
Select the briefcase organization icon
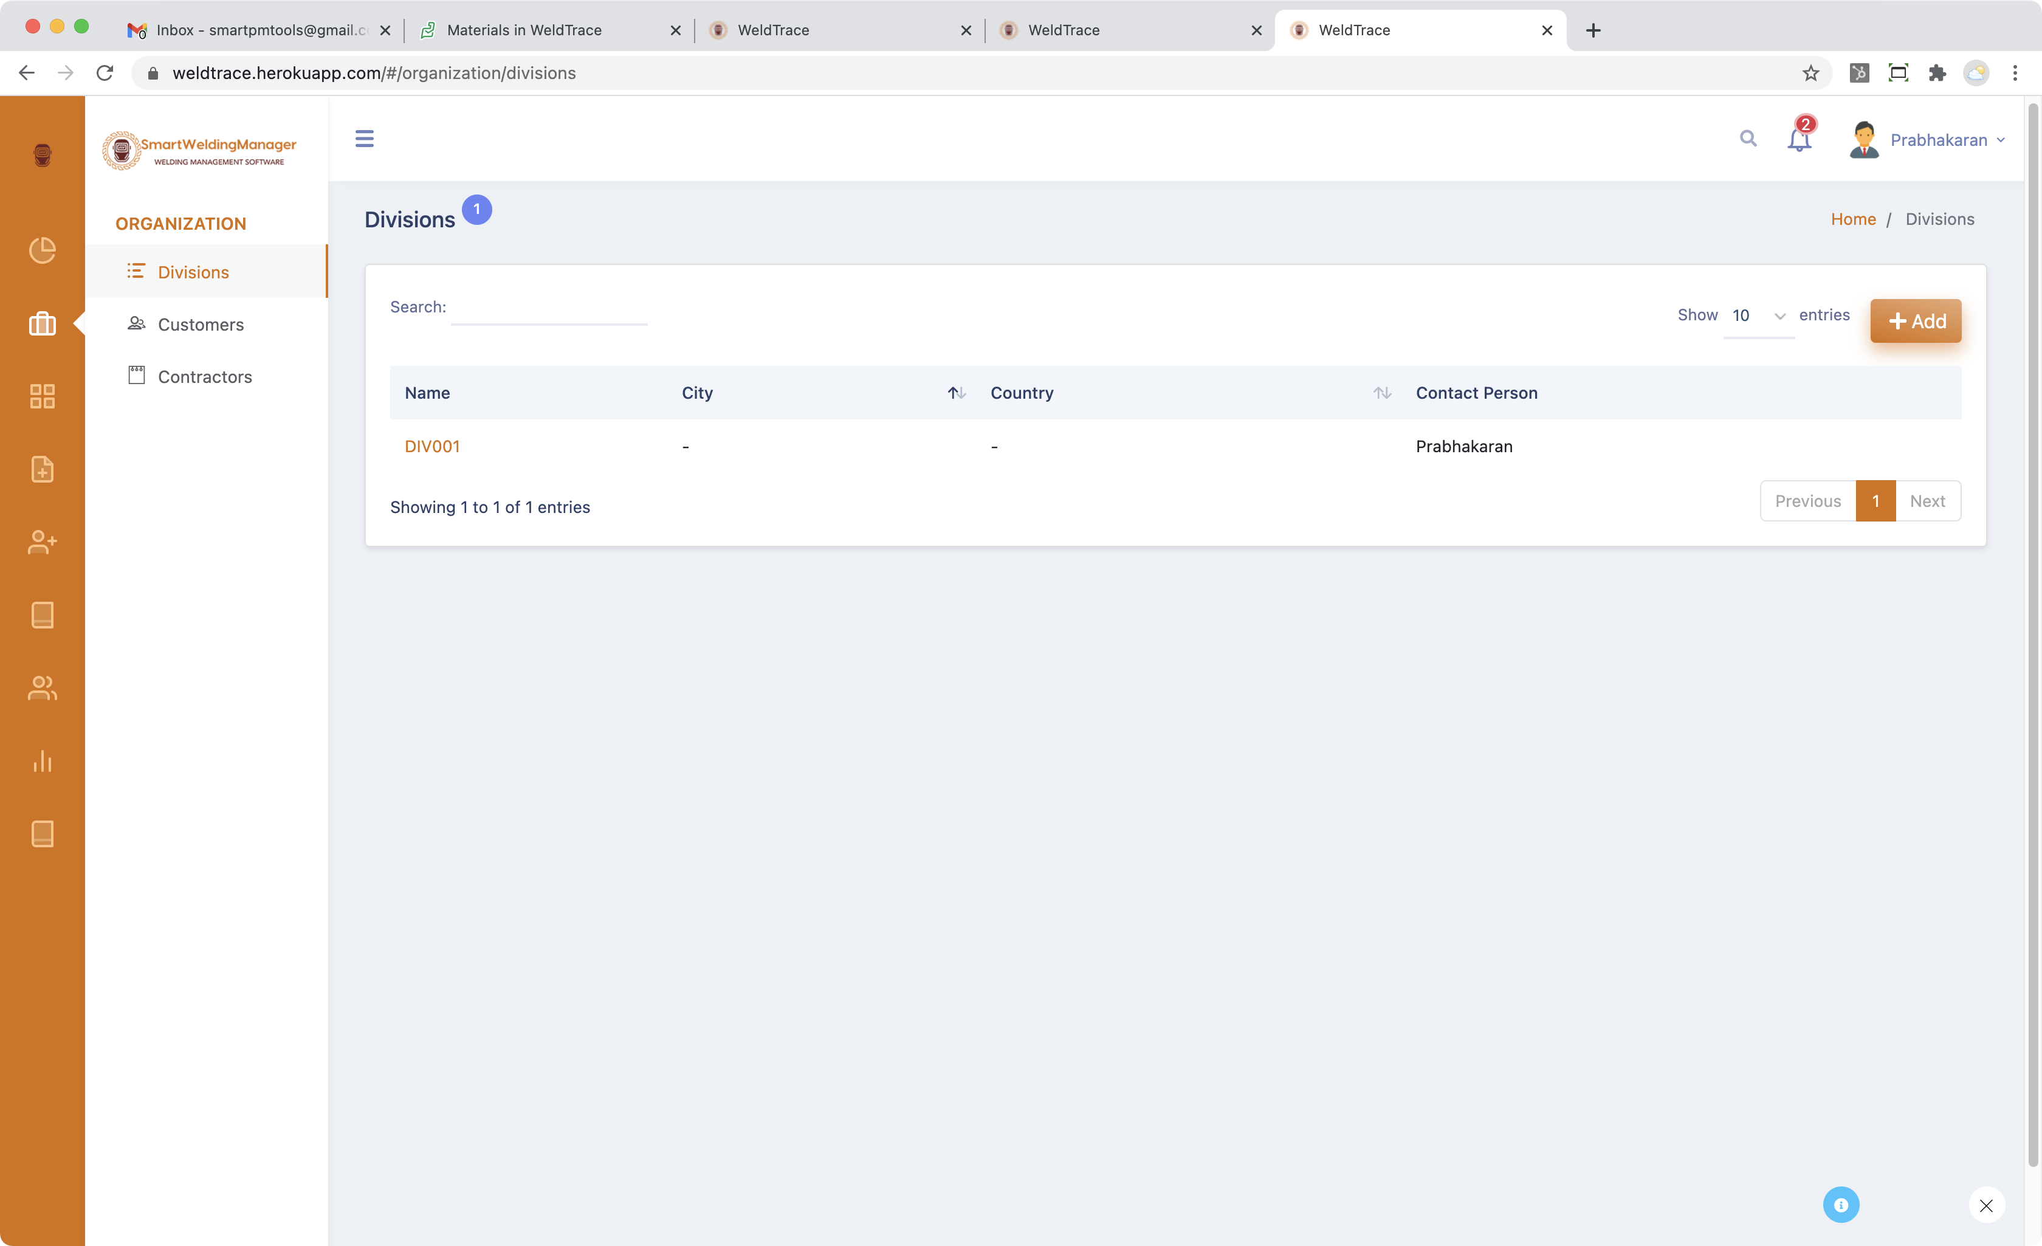click(x=43, y=323)
